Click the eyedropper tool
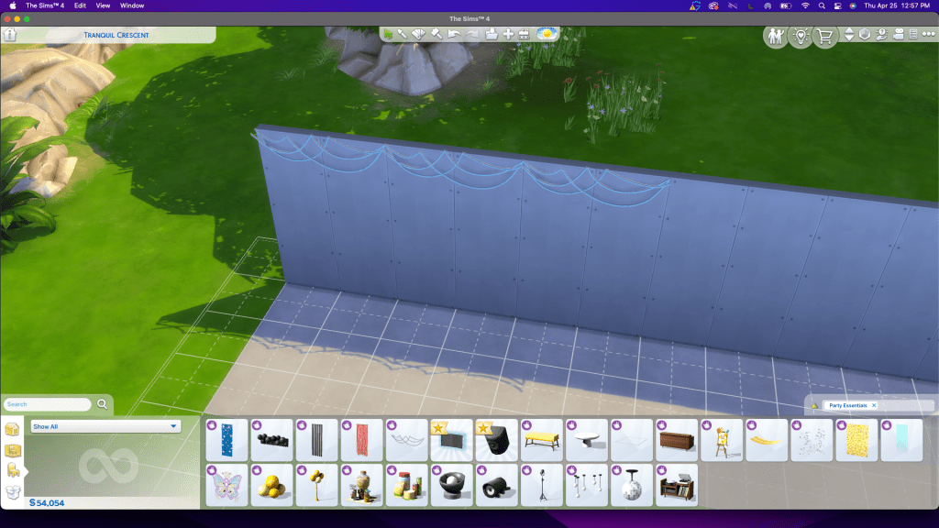 [403, 35]
